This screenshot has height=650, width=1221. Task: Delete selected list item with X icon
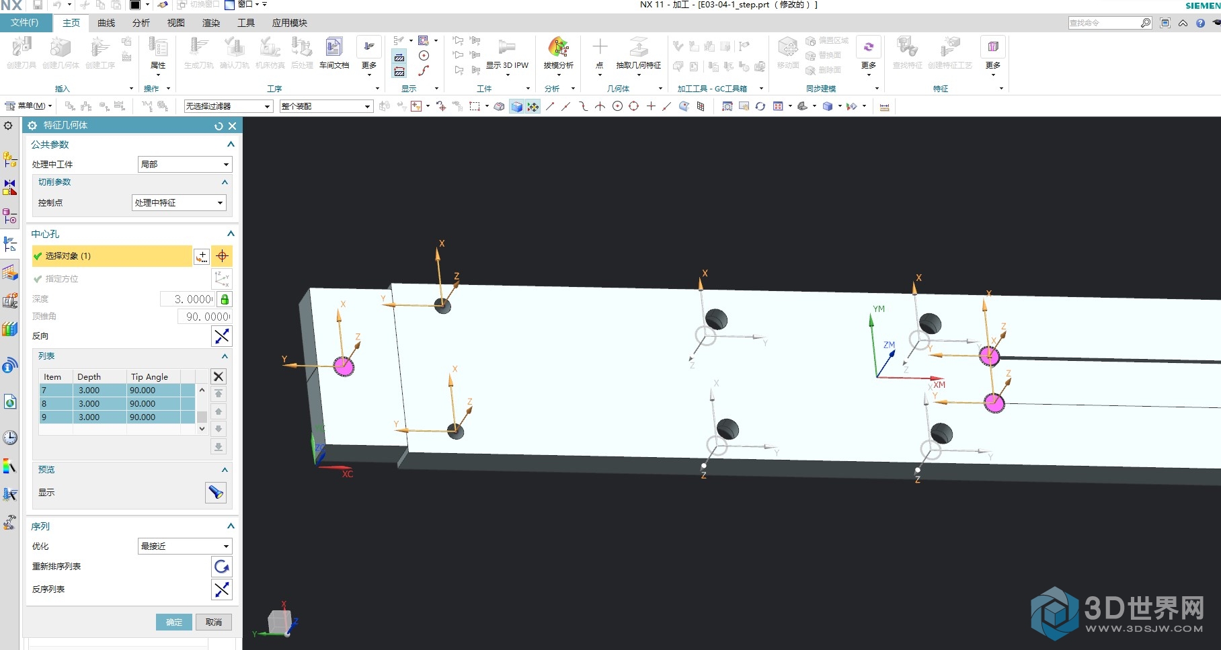click(x=219, y=376)
